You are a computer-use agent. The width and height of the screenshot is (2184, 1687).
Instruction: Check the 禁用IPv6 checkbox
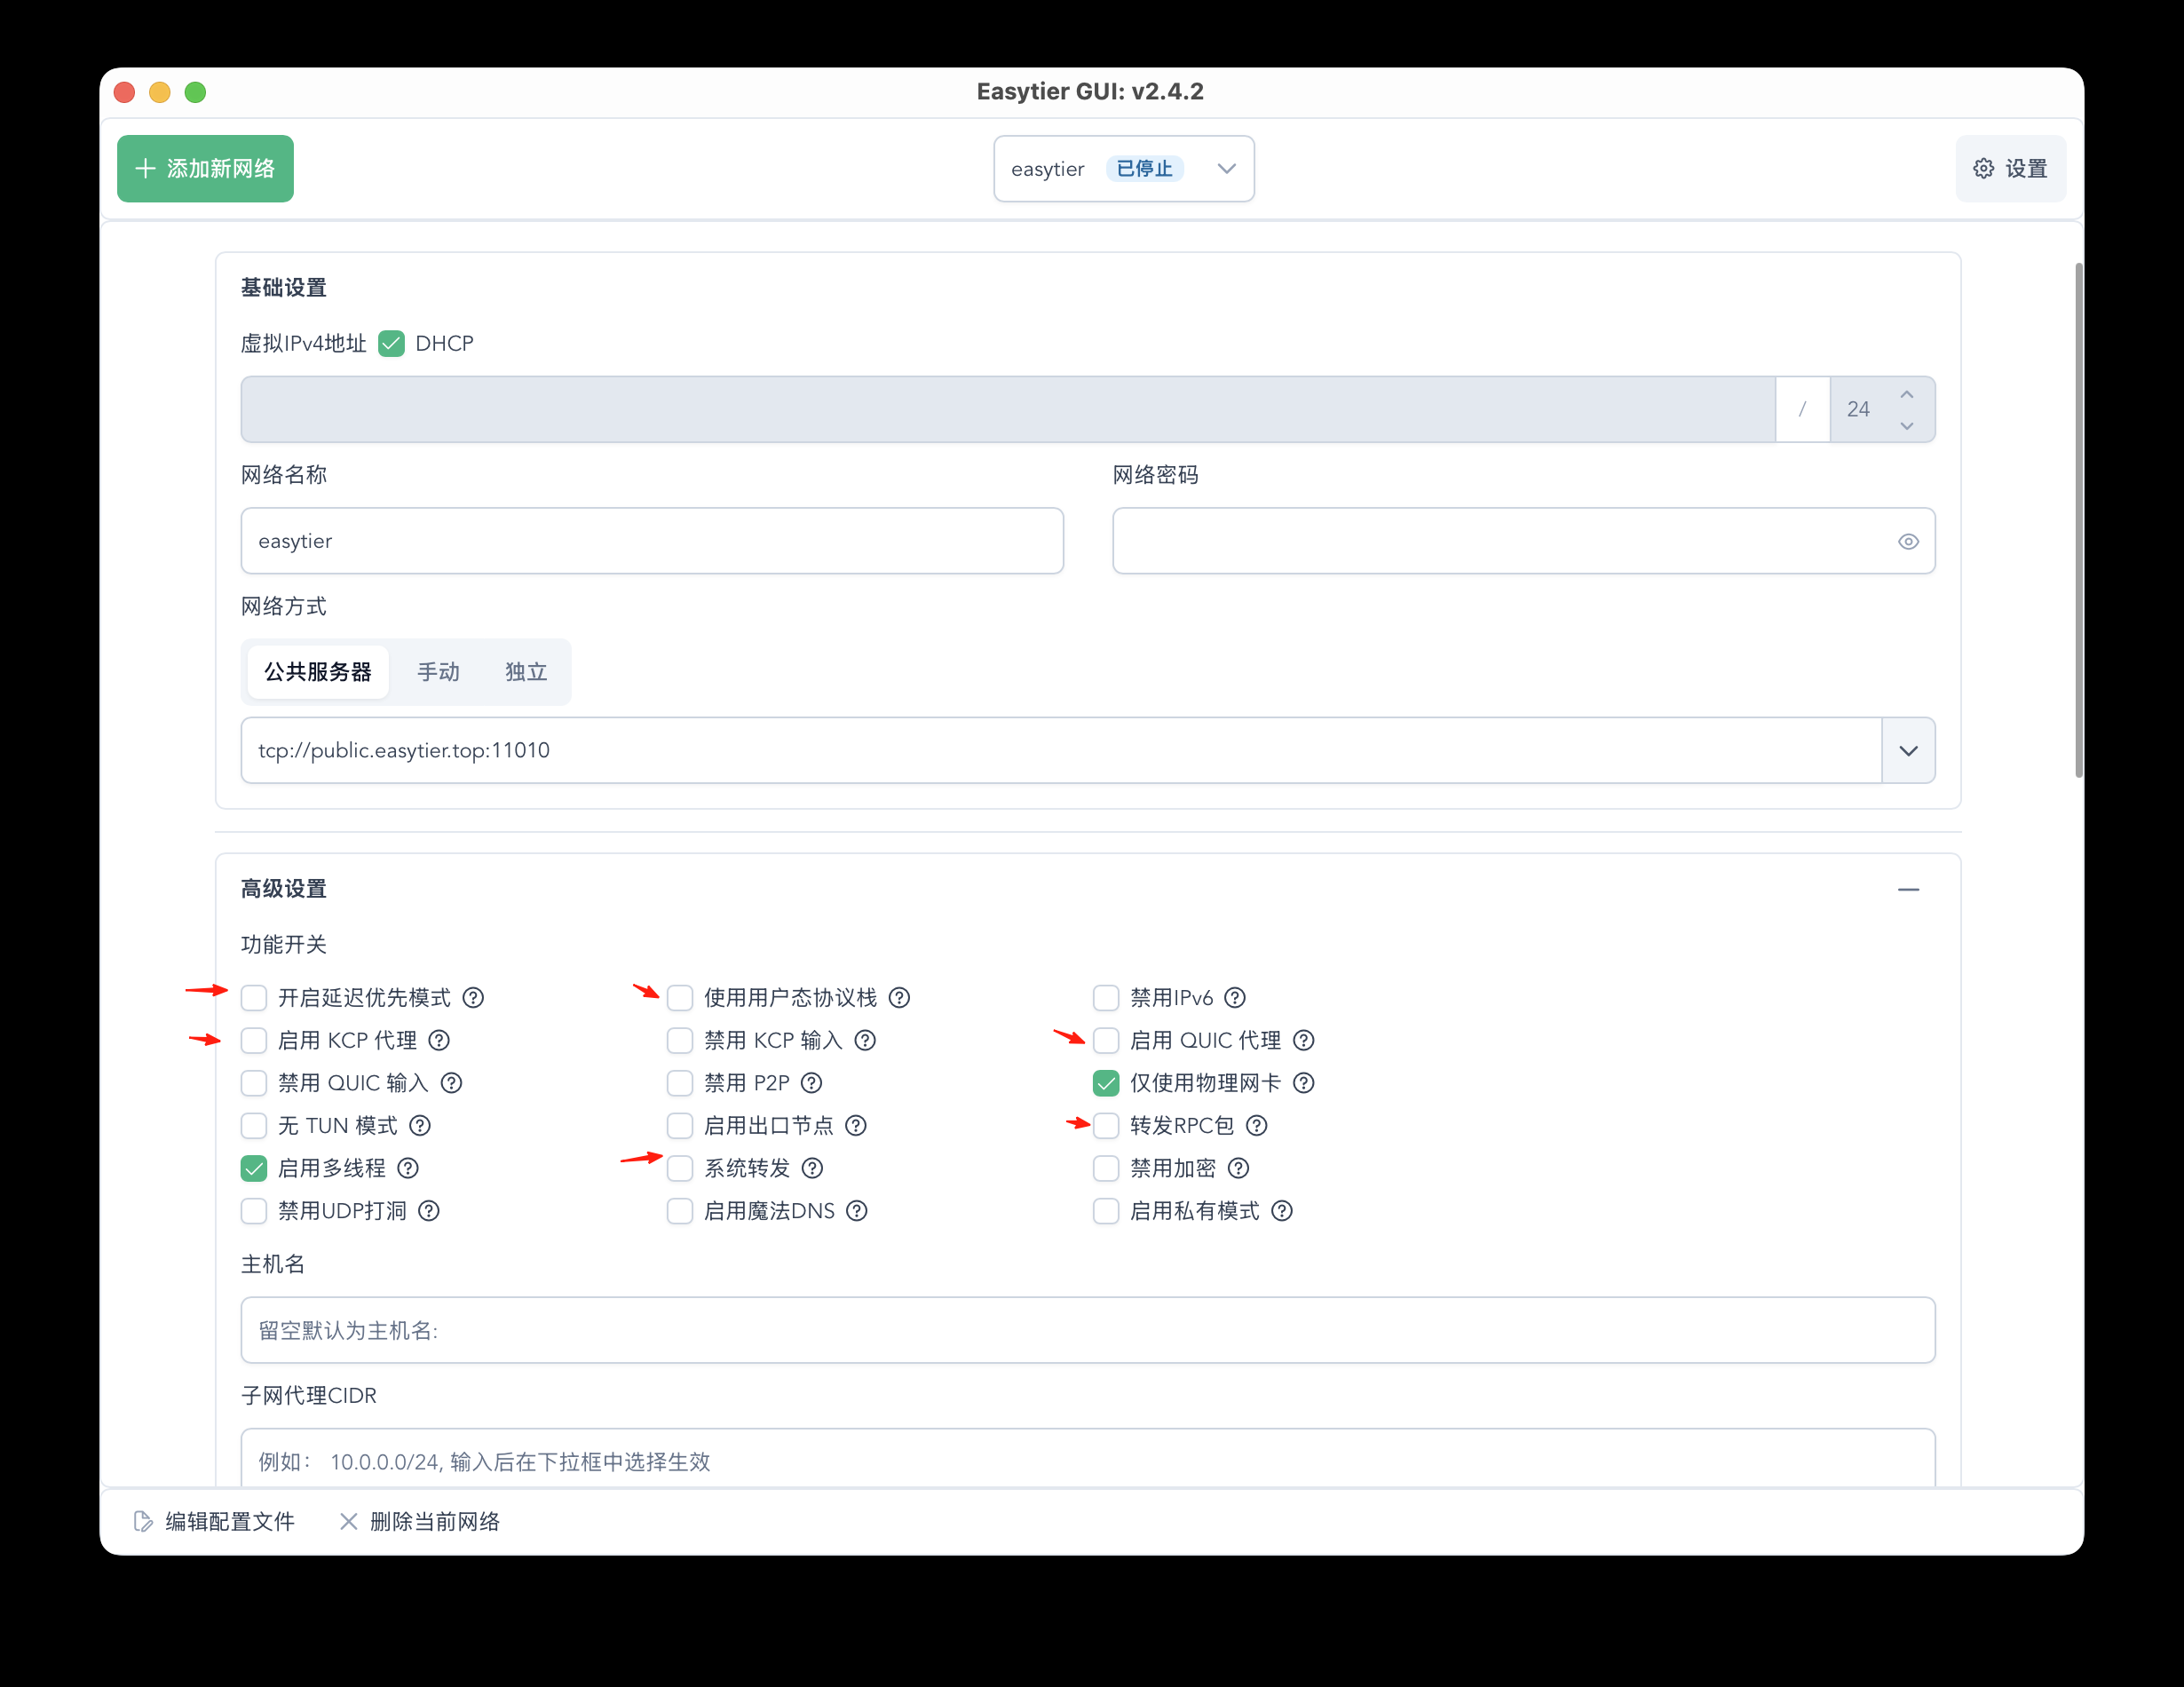tap(1106, 997)
